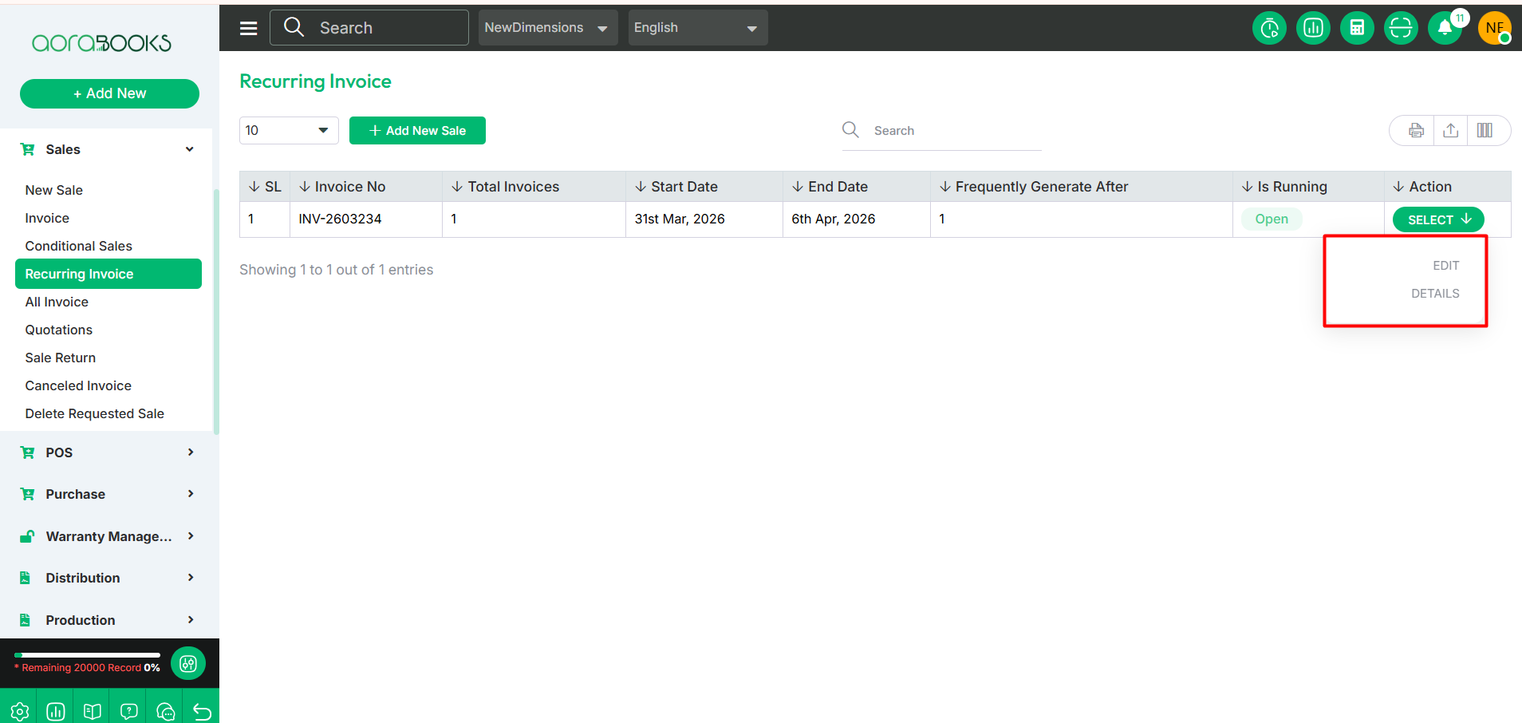Select Recurring Invoice in sidebar

pos(108,274)
